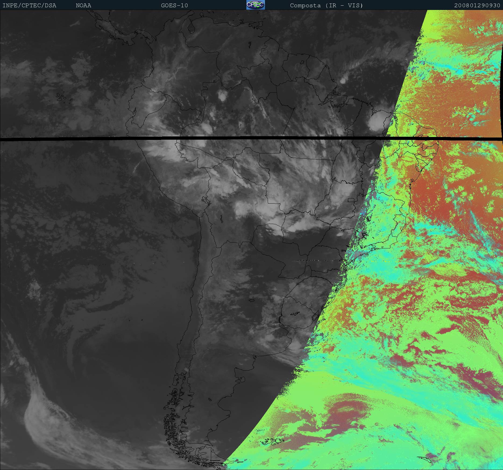Click the NOAA text in the header
The height and width of the screenshot is (470, 503).
coord(83,5)
